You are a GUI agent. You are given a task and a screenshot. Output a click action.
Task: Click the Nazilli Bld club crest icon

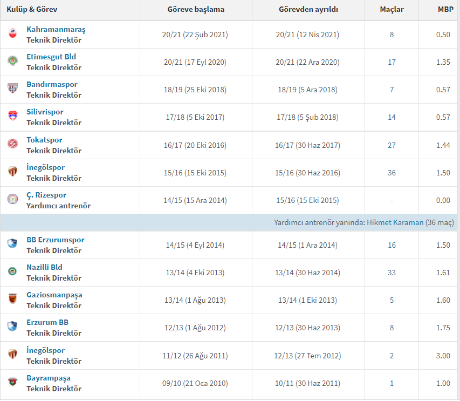click(x=12, y=272)
